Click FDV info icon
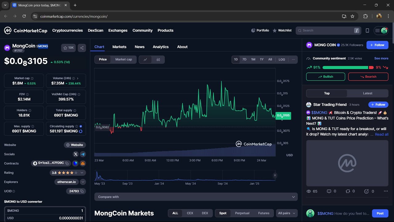Screen dimensions: 394x222 point(27,94)
